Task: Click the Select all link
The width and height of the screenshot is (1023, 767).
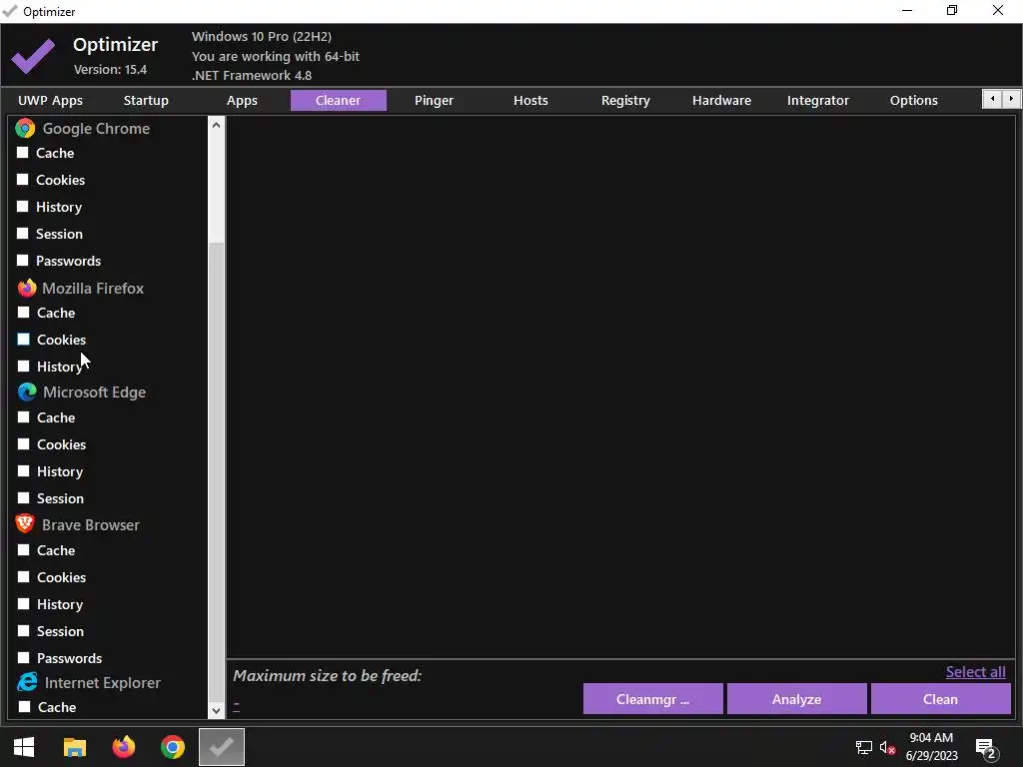Action: pyautogui.click(x=975, y=672)
